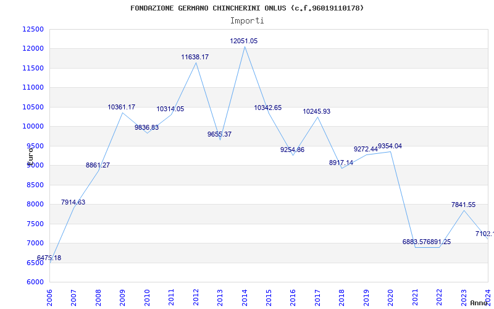Select the 11638.17 data label
Image resolution: width=494 pixels, height=309 pixels.
click(195, 57)
